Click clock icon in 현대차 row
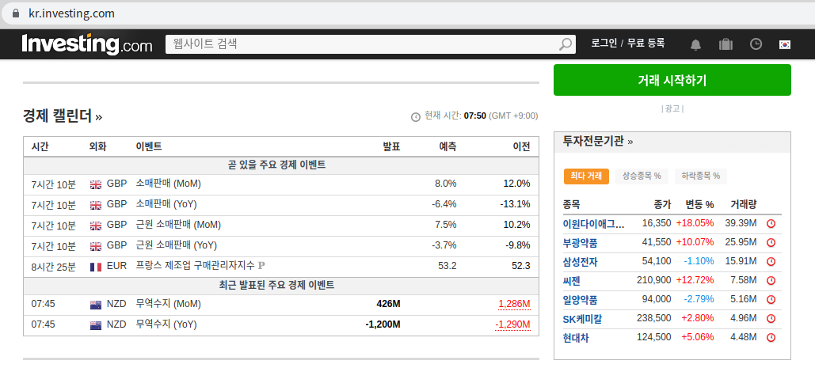Screen dimensions: 815x368 (x=771, y=337)
